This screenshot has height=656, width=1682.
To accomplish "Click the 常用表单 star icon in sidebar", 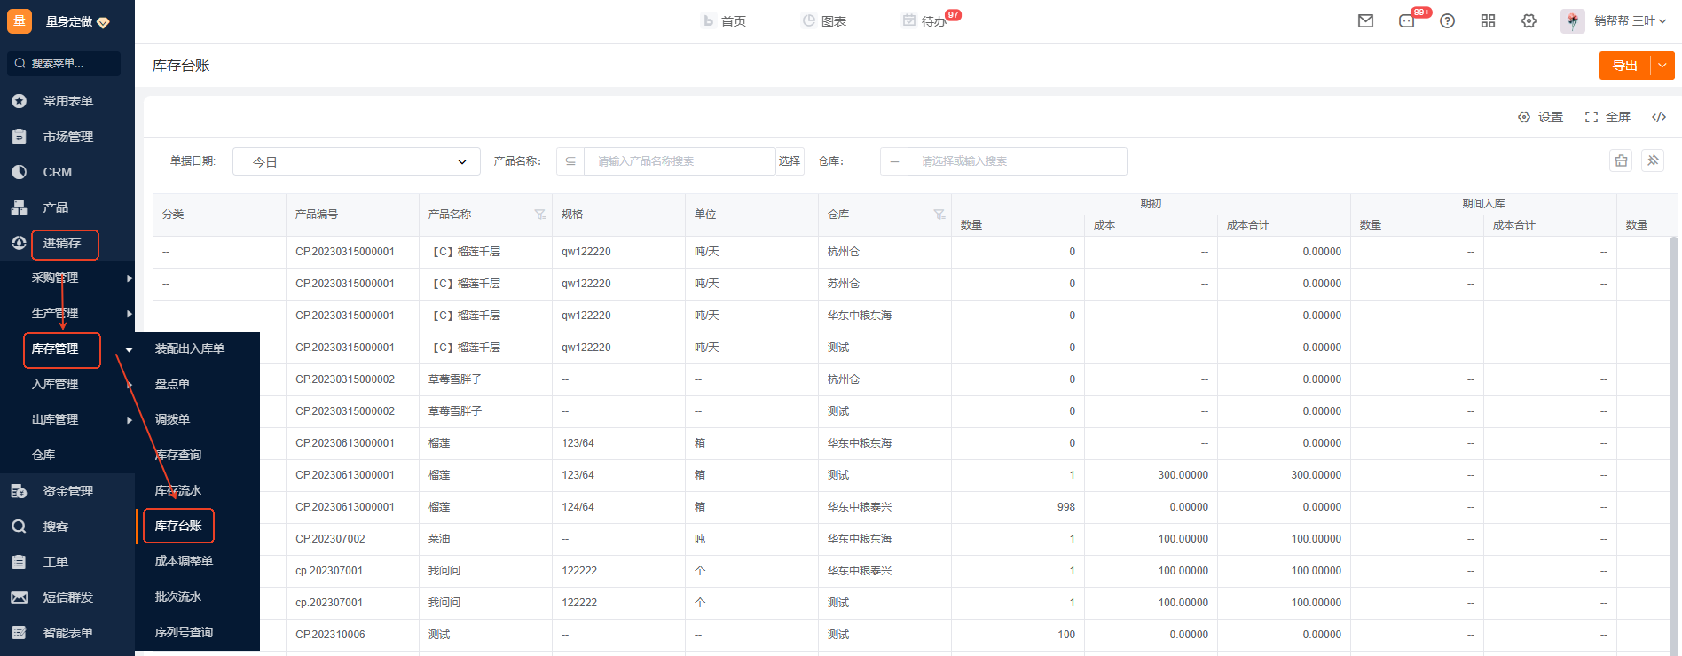I will 19,101.
